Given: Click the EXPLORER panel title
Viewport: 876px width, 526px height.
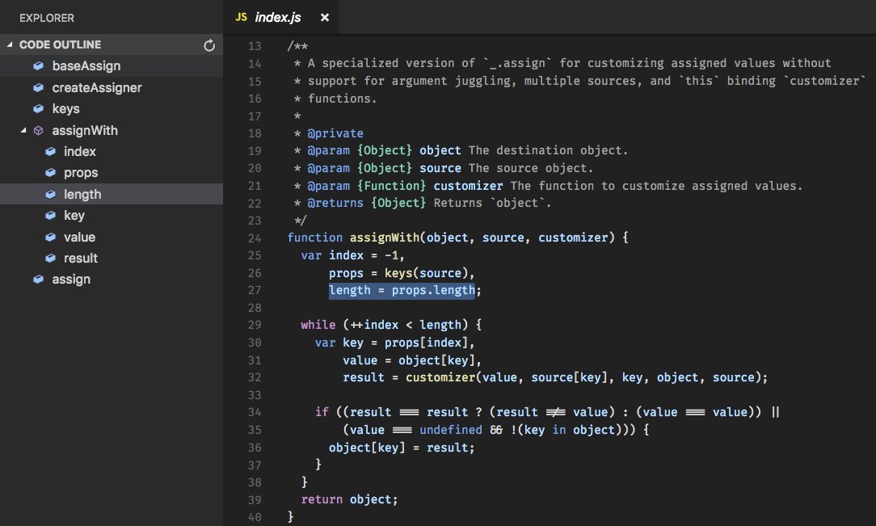Looking at the screenshot, I should tap(46, 18).
